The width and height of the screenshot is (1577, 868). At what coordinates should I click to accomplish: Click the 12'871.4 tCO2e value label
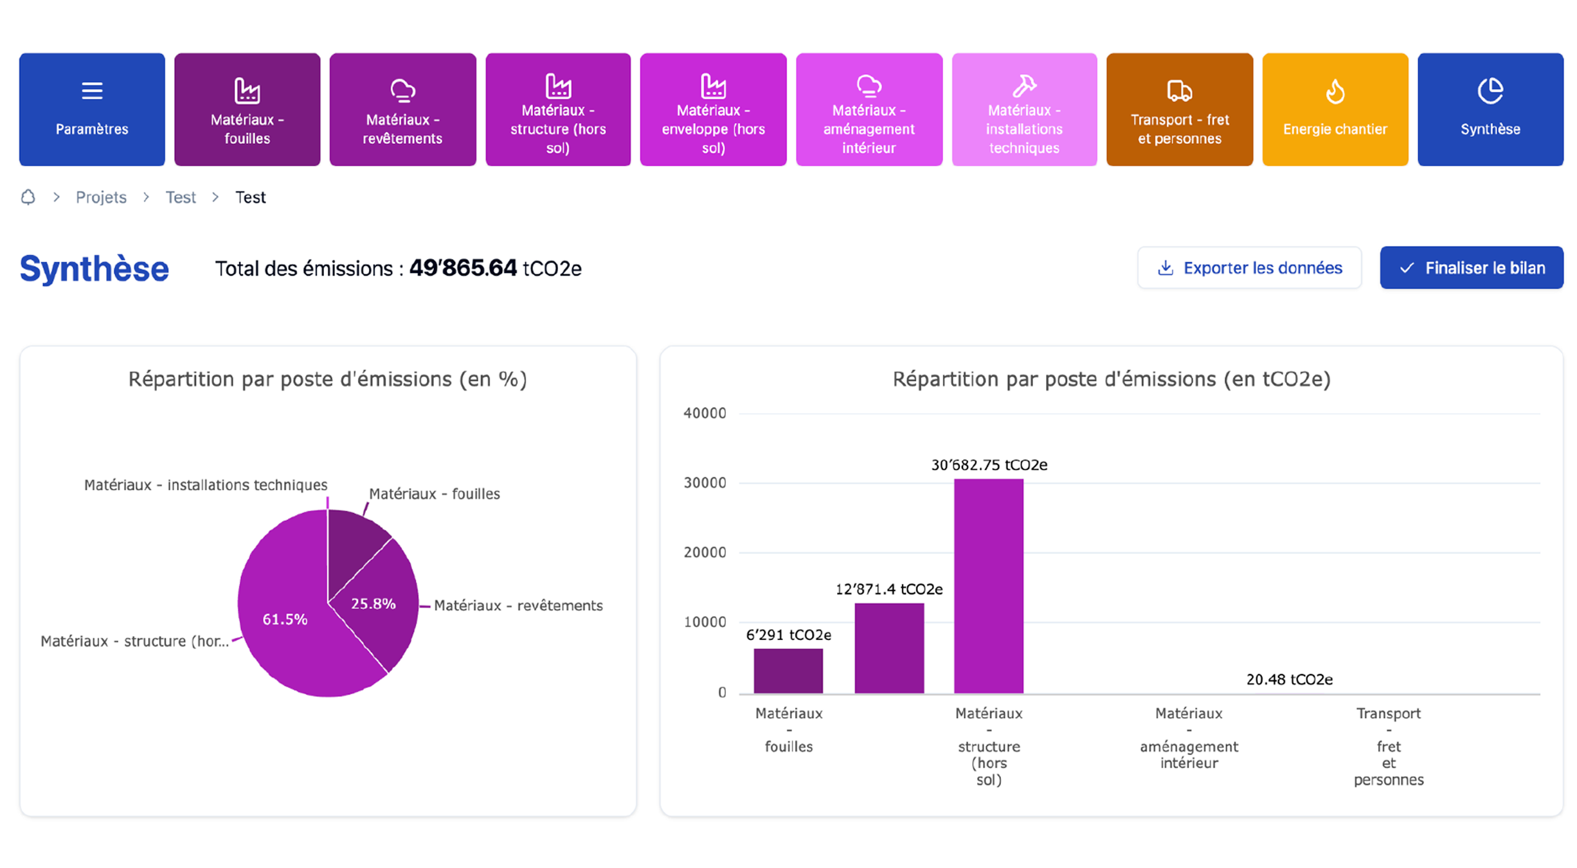click(889, 590)
